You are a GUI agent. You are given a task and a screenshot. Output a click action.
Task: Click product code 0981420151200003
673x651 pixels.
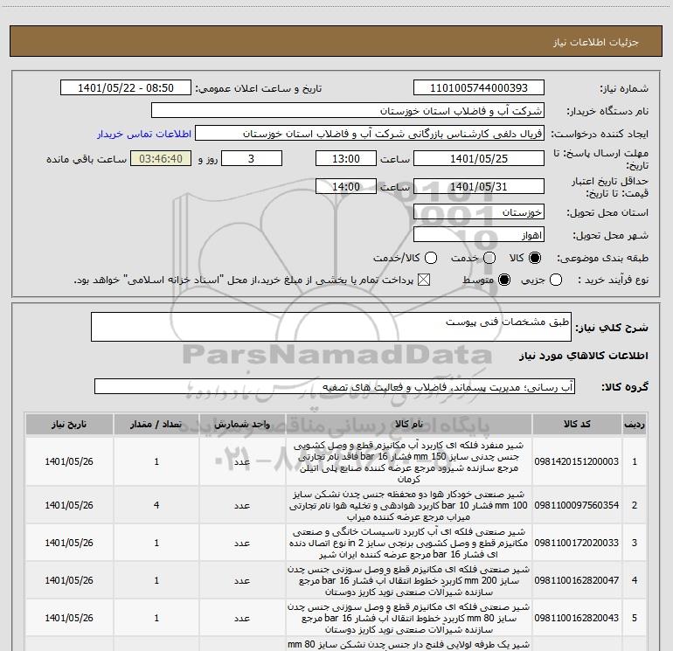point(577,461)
